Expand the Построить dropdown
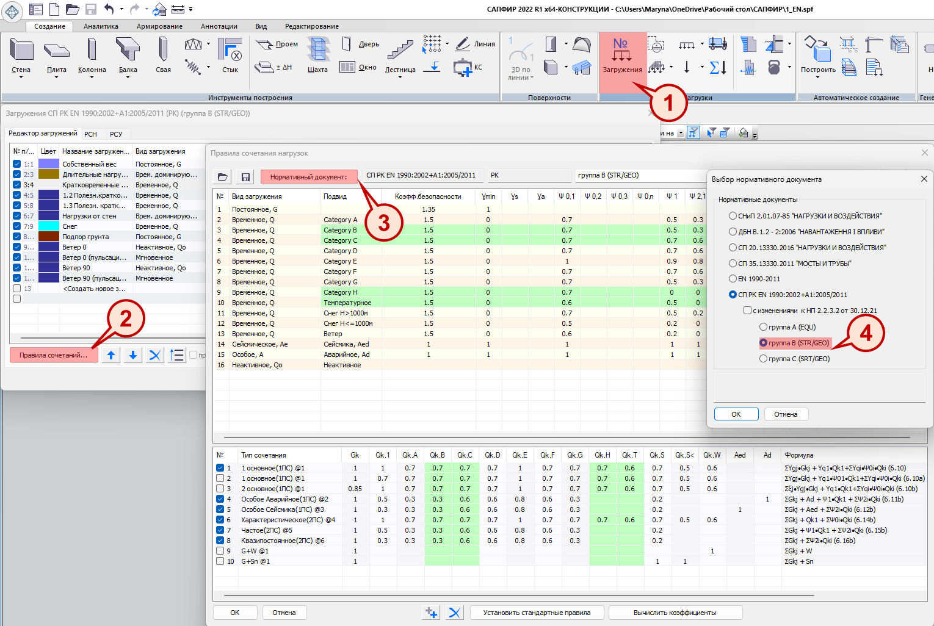934x626 pixels. [818, 77]
